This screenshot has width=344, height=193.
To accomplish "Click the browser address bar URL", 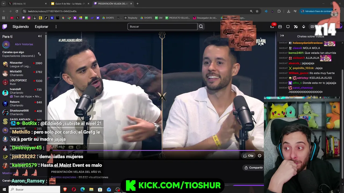I will 52,11.
